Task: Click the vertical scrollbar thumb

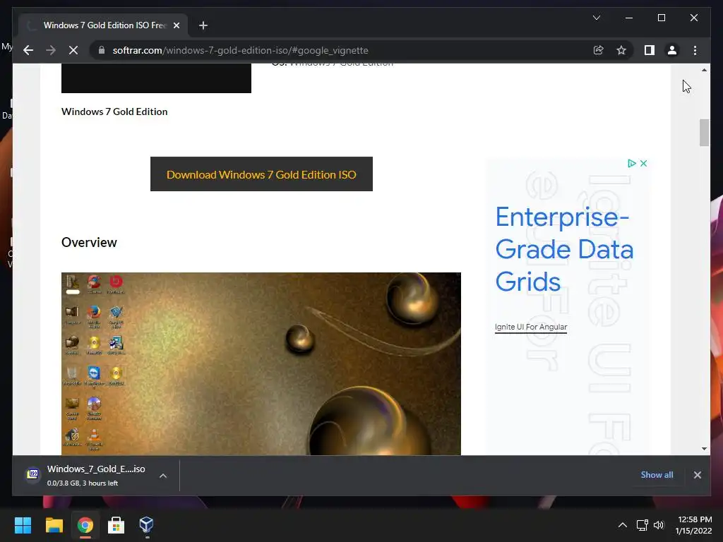Action: click(704, 133)
